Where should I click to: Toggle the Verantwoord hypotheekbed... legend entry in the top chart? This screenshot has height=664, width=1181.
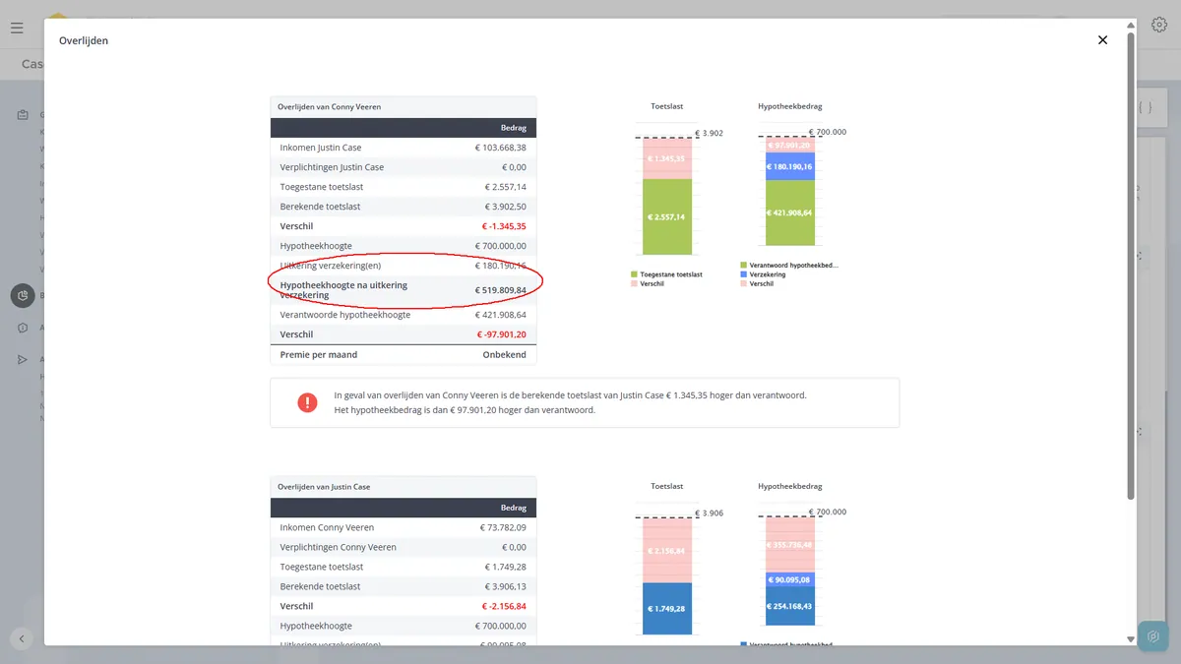788,266
